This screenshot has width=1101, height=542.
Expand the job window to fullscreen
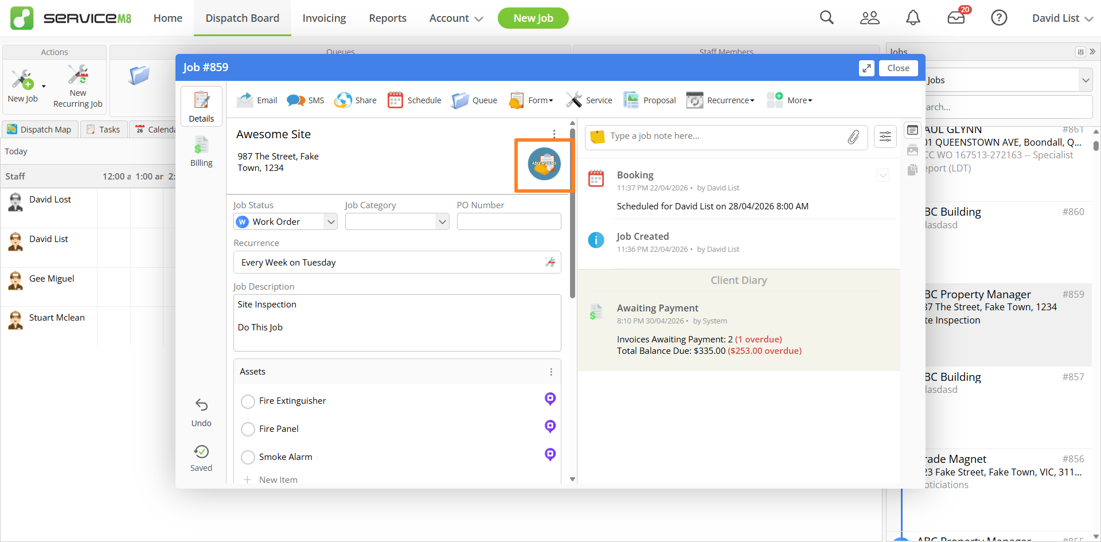pyautogui.click(x=866, y=68)
